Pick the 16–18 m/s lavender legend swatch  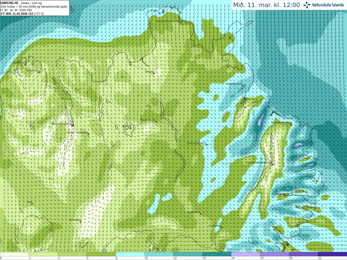[x=246, y=254]
